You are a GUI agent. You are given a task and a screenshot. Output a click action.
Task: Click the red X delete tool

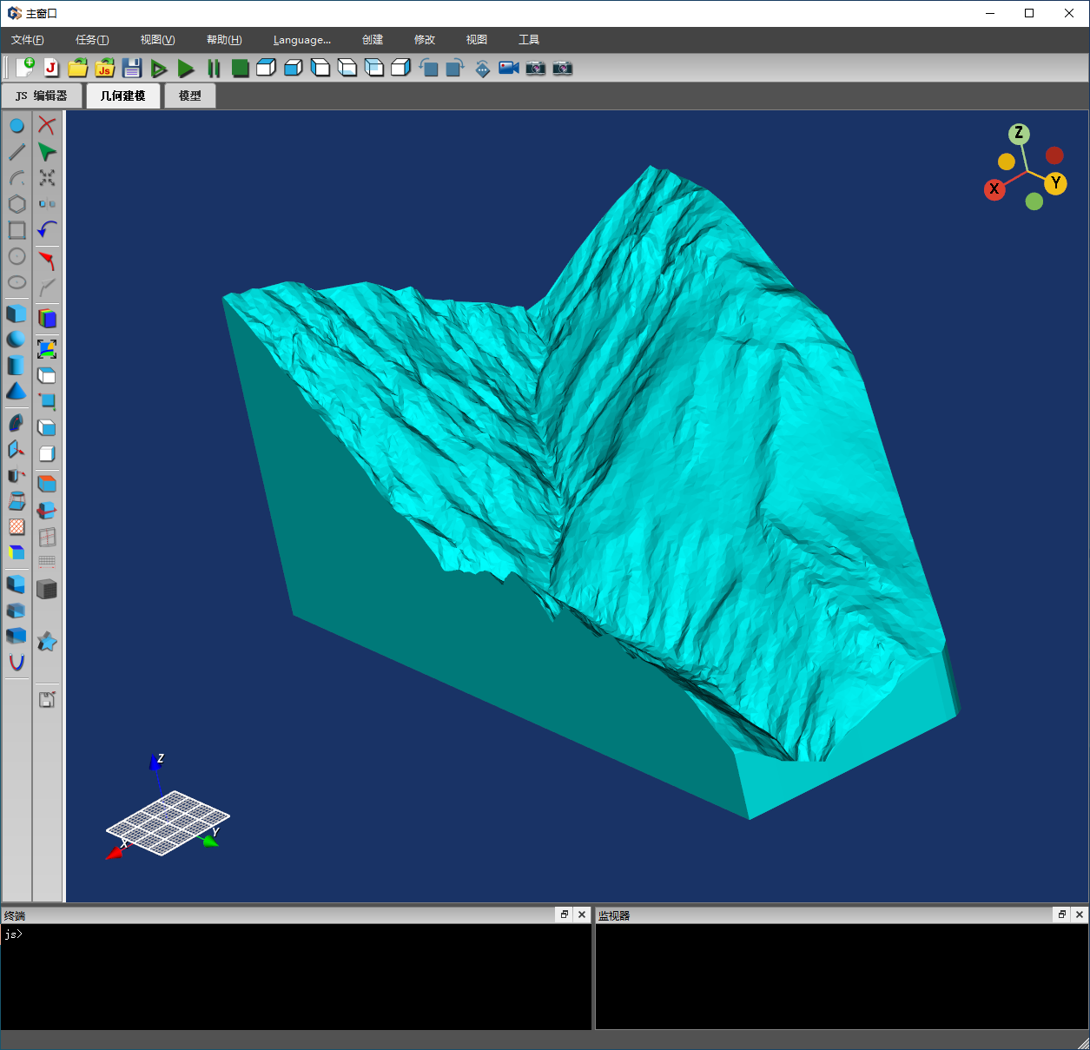click(47, 126)
